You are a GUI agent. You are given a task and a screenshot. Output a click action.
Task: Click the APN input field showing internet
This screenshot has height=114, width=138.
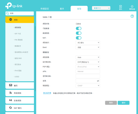pyautogui.click(x=88, y=71)
